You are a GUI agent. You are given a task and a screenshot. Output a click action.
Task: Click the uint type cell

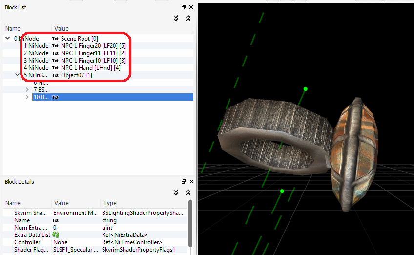click(107, 228)
